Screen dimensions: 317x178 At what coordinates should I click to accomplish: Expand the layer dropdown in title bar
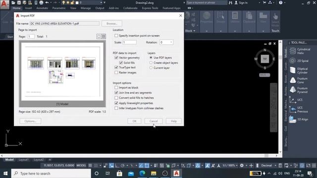click(101, 2)
